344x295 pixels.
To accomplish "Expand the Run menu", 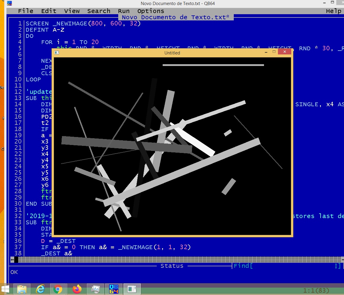I will (x=124, y=11).
